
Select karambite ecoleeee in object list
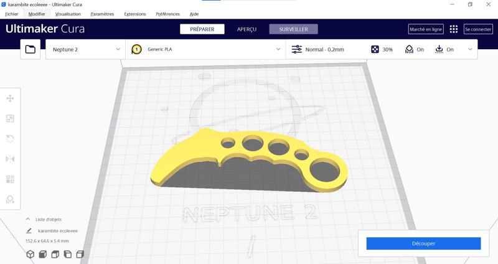[x=57, y=231]
